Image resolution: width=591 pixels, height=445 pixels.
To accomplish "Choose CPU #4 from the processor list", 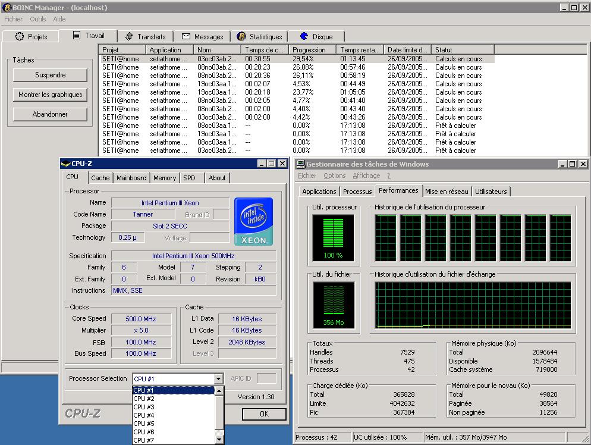I will click(x=174, y=415).
